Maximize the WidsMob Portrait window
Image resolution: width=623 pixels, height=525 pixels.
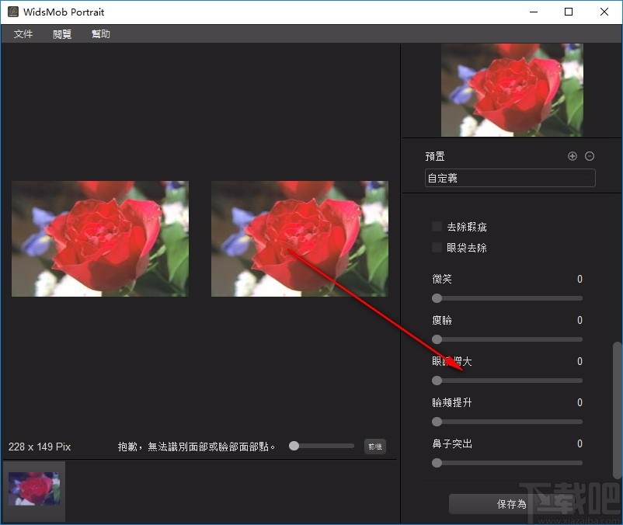point(569,12)
